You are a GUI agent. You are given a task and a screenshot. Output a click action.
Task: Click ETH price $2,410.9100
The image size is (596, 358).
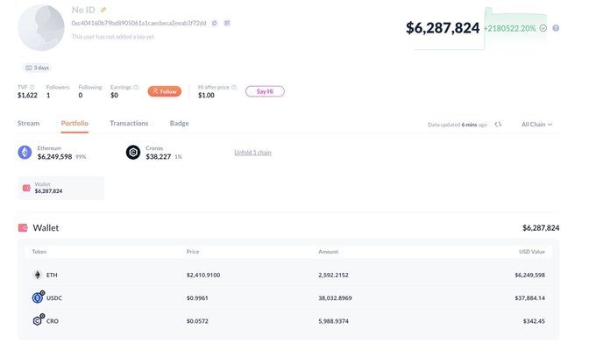click(x=203, y=275)
